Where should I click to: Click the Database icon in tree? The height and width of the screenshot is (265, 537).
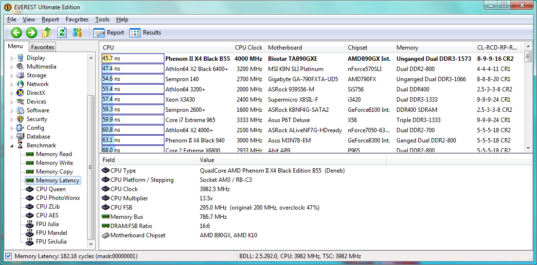(x=20, y=137)
